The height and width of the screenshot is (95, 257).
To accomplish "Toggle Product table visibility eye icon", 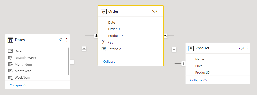I will click(x=241, y=48).
